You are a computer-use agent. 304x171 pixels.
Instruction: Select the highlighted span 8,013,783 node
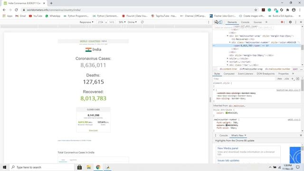coord(257,46)
